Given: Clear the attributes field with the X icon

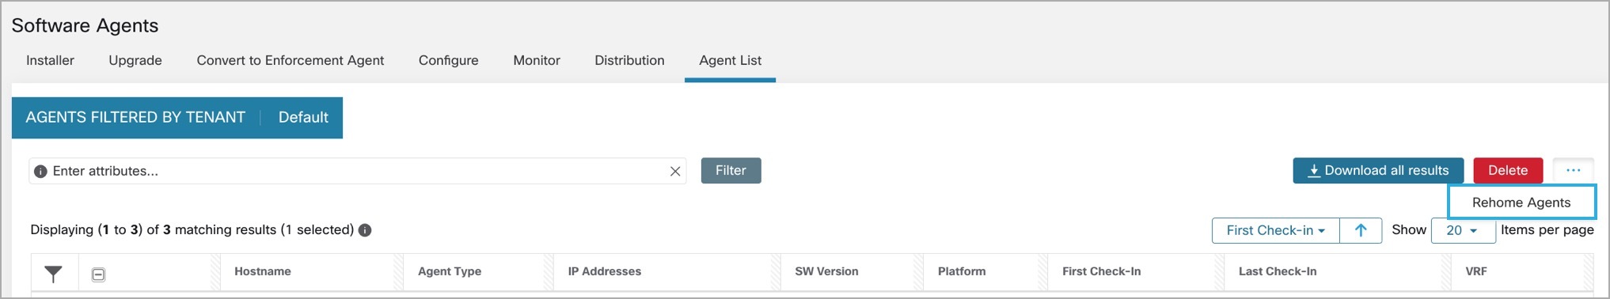Looking at the screenshot, I should click(675, 171).
